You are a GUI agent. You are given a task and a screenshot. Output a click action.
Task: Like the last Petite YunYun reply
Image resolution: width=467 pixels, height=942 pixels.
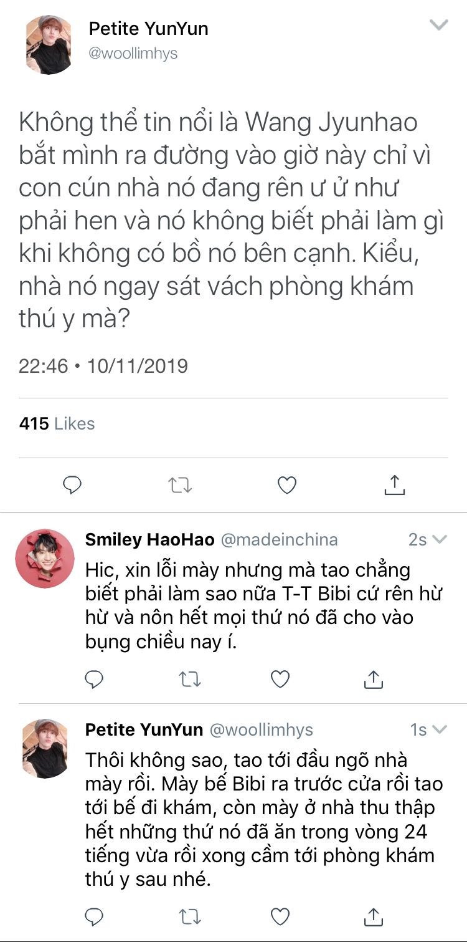[280, 916]
